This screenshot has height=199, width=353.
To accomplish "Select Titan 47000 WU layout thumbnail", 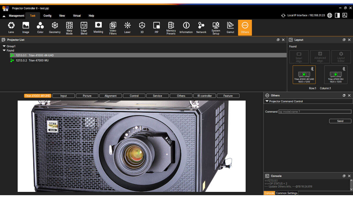I will 336,75.
